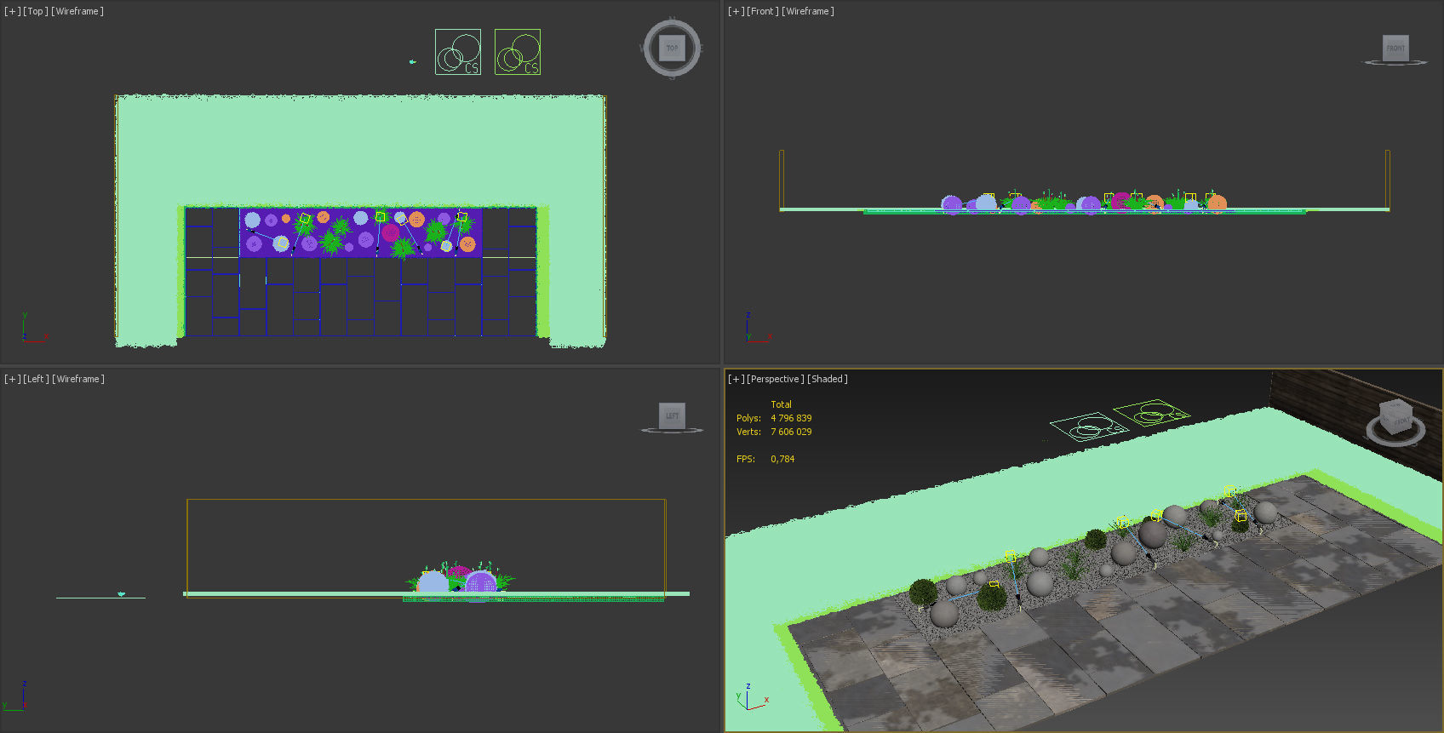Click the ViewCube in the Perspective viewport

point(1396,417)
